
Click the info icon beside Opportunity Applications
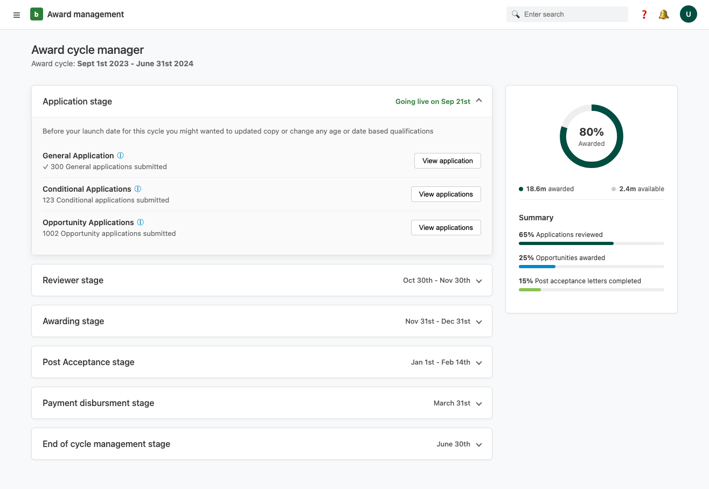(x=141, y=222)
